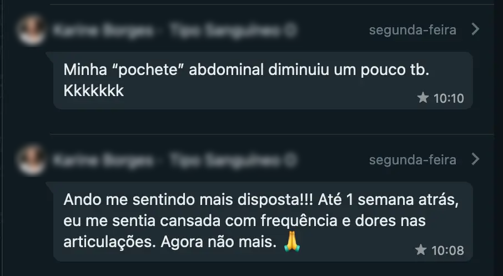Click the second segunda-feira date label

tap(413, 160)
